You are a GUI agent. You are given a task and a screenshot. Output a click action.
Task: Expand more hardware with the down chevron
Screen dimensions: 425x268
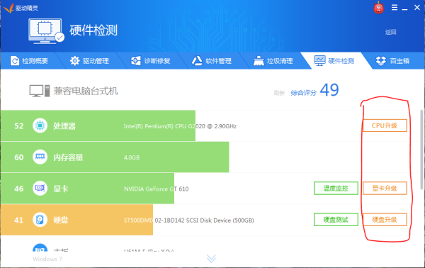pos(211,259)
